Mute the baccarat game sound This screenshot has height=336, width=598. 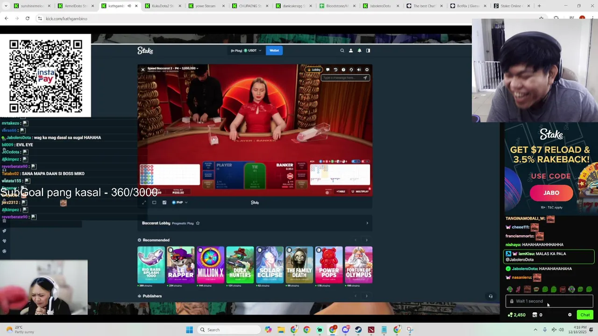point(359,70)
